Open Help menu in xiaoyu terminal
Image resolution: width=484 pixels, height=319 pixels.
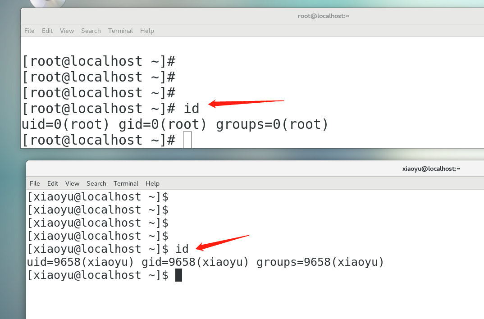click(x=152, y=183)
